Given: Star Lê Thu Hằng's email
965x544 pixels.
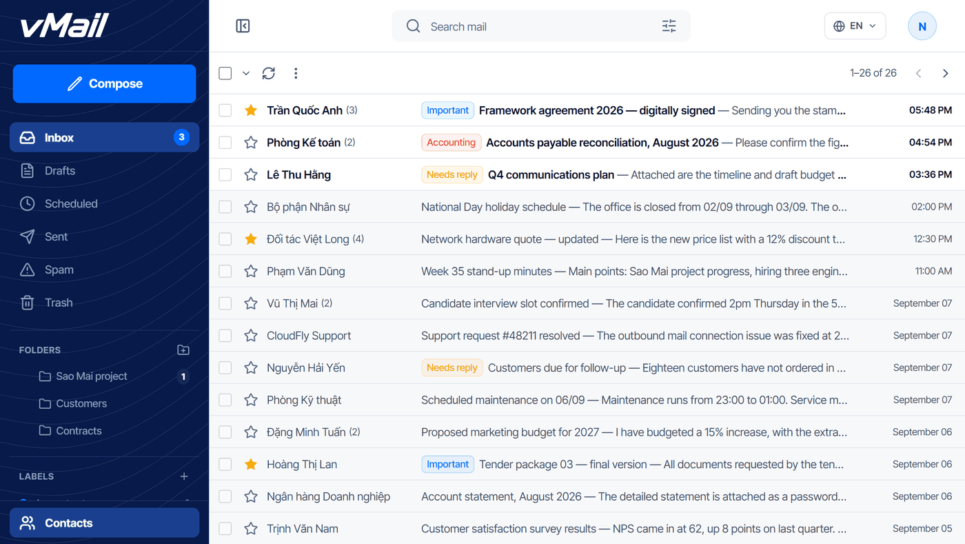Looking at the screenshot, I should pyautogui.click(x=251, y=175).
